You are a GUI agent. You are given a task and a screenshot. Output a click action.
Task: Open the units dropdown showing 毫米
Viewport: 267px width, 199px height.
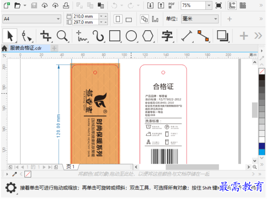point(200,18)
